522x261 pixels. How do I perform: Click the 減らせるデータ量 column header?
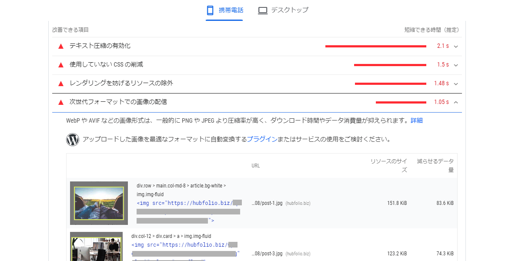point(435,166)
